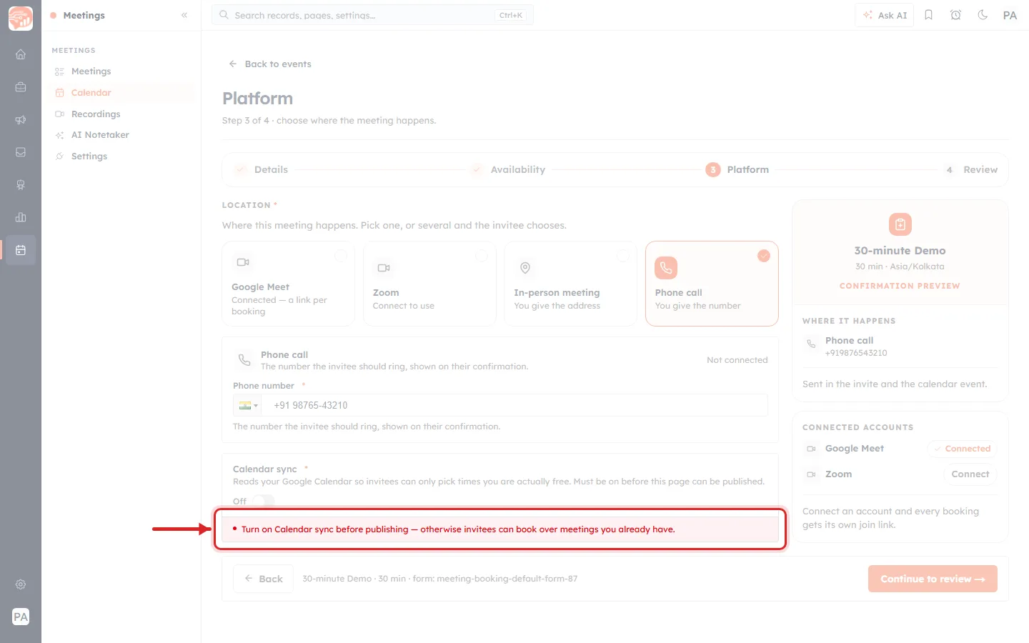Click the Connected badge for Google Meet

[x=962, y=449]
